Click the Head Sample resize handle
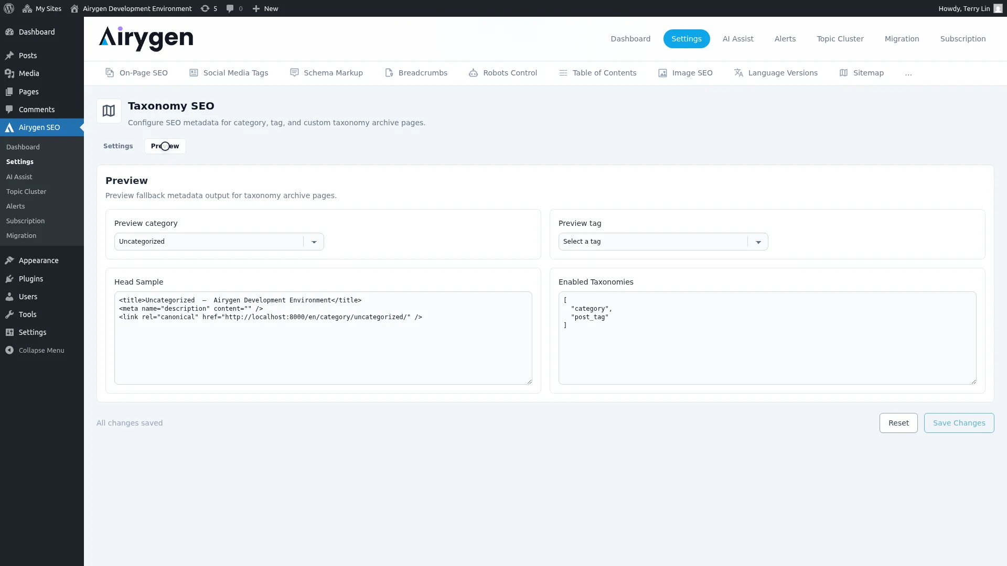The image size is (1007, 566). click(529, 382)
